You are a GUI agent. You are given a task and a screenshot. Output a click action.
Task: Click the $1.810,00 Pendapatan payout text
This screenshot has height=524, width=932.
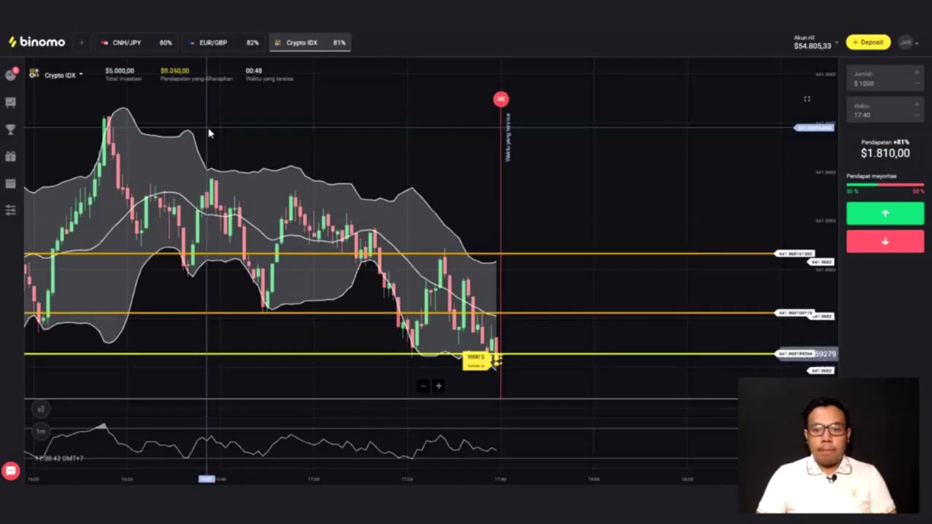click(x=885, y=154)
